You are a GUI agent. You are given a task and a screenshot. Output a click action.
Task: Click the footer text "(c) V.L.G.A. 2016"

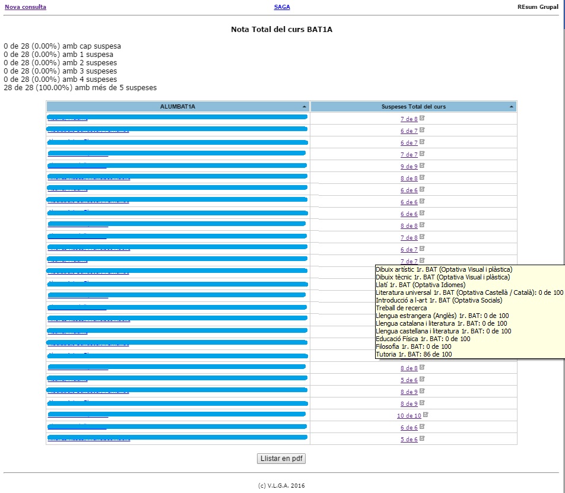coord(281,485)
